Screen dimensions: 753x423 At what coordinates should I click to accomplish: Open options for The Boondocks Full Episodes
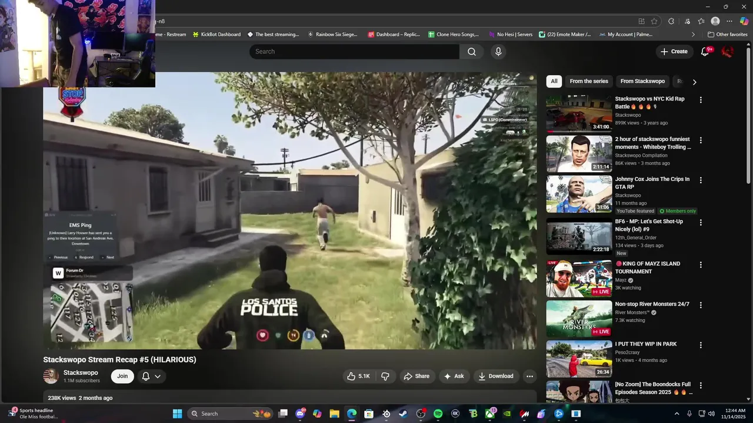pos(700,385)
